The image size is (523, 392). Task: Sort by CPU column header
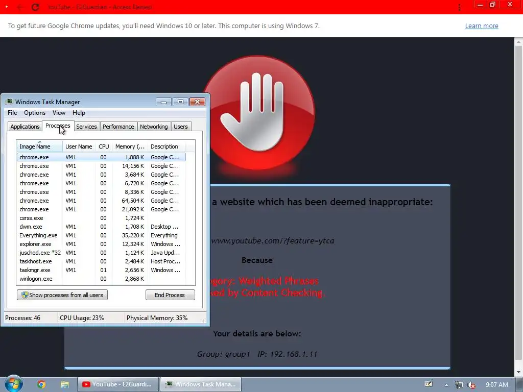(104, 146)
